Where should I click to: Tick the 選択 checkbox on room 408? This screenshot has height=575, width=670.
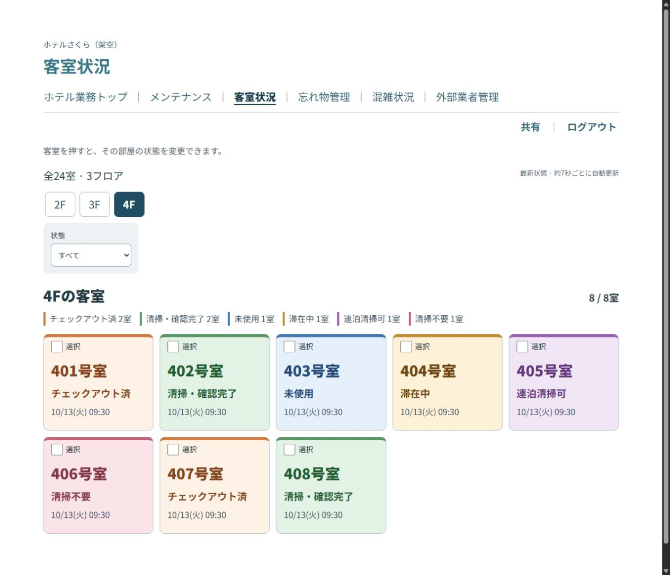tap(290, 450)
